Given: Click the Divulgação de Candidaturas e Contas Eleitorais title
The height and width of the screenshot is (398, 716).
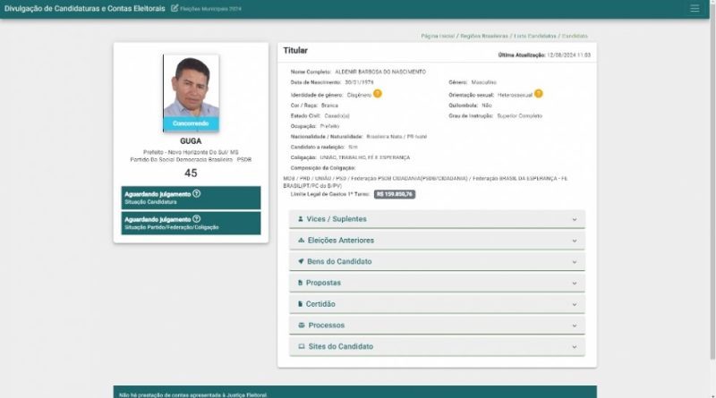Looking at the screenshot, I should tap(83, 9).
